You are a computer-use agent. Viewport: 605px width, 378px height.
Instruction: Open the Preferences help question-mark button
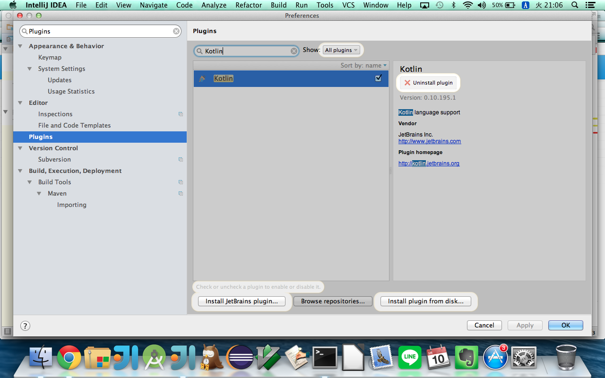point(26,326)
